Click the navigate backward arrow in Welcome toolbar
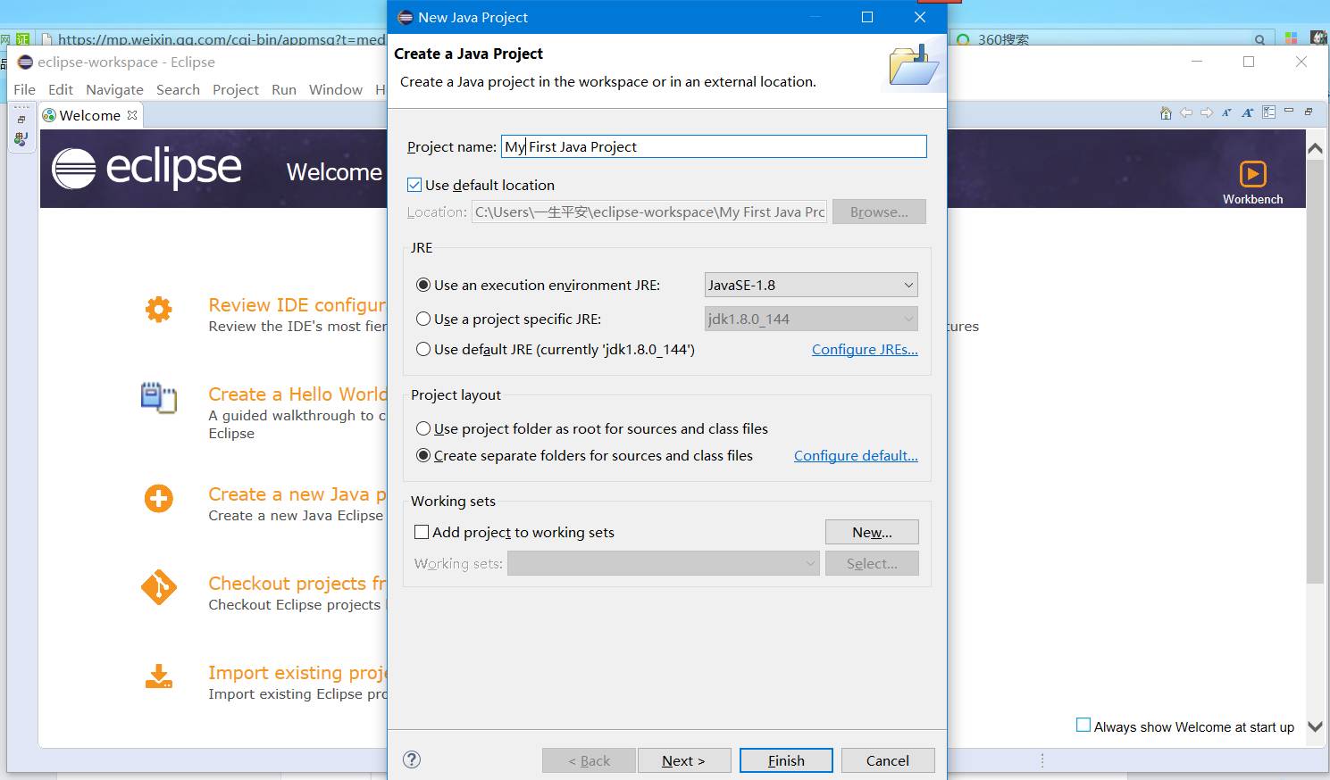1330x780 pixels. [1186, 112]
